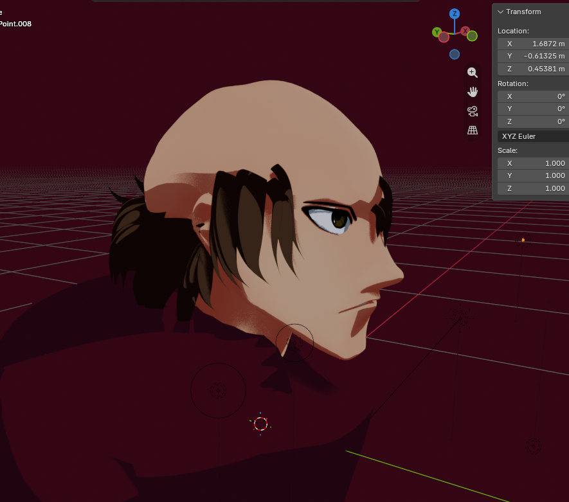Click the negative Z axis gizmo circle
Image resolution: width=569 pixels, height=502 pixels.
[455, 55]
